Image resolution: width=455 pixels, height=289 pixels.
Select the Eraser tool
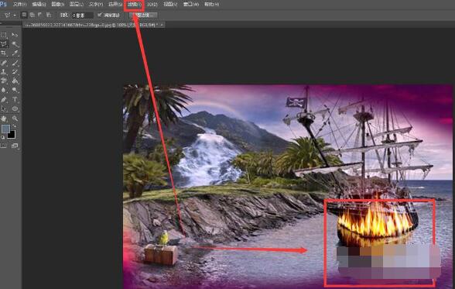pos(4,81)
